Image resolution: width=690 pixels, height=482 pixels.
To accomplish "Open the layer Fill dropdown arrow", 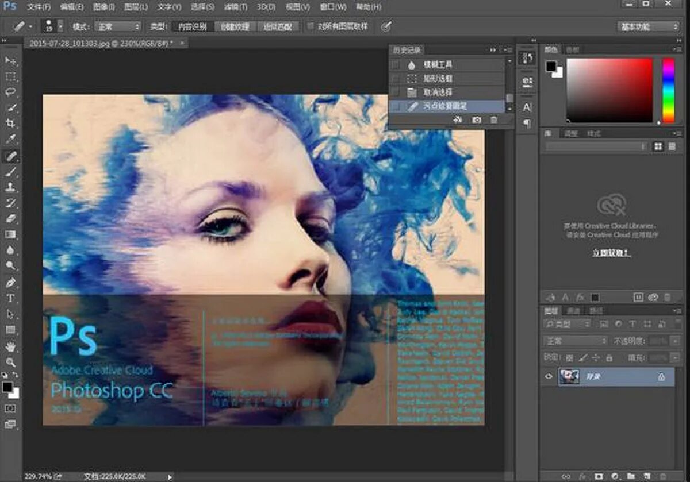I will pyautogui.click(x=675, y=357).
